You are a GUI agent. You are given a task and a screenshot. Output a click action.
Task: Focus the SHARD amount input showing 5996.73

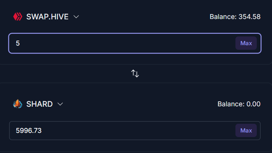click(135, 131)
